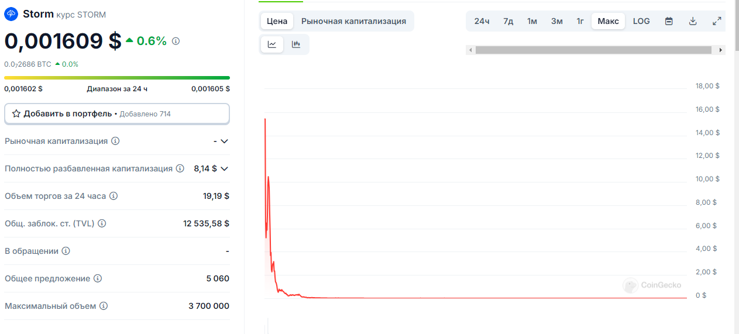Click max supply value 3 700 000

209,306
